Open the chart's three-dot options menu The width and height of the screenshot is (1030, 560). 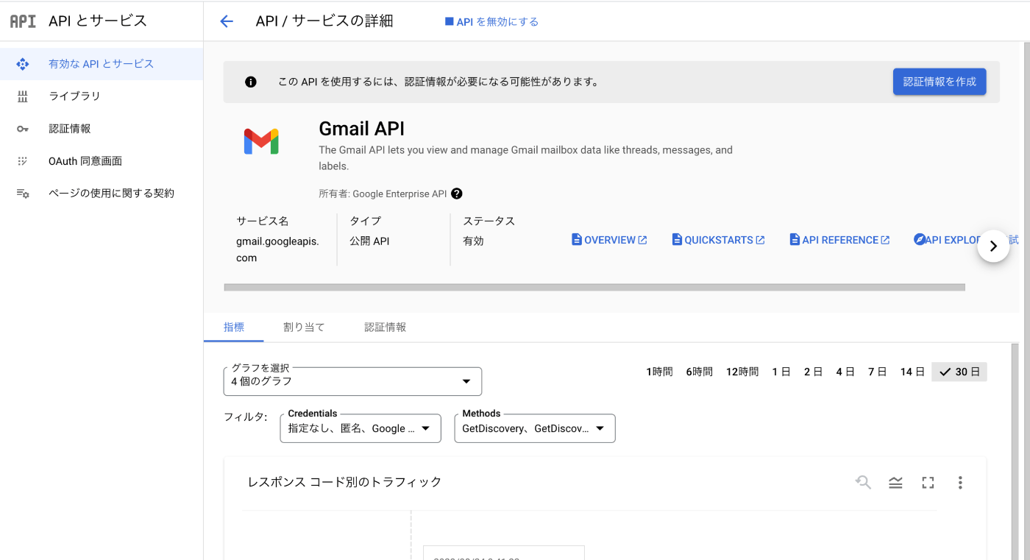(x=960, y=482)
